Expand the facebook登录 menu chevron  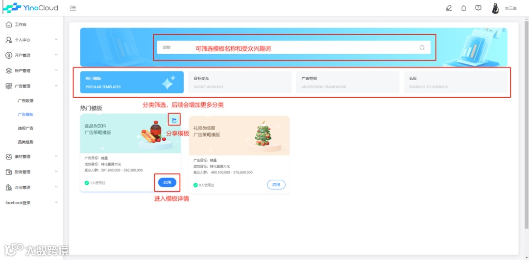click(56, 202)
